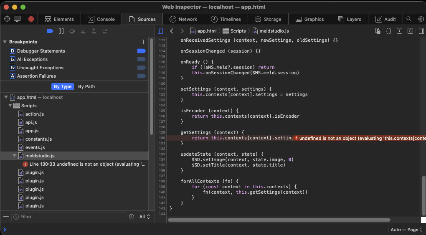
Task: Click the red error indicator in toolbar
Action: (31, 19)
